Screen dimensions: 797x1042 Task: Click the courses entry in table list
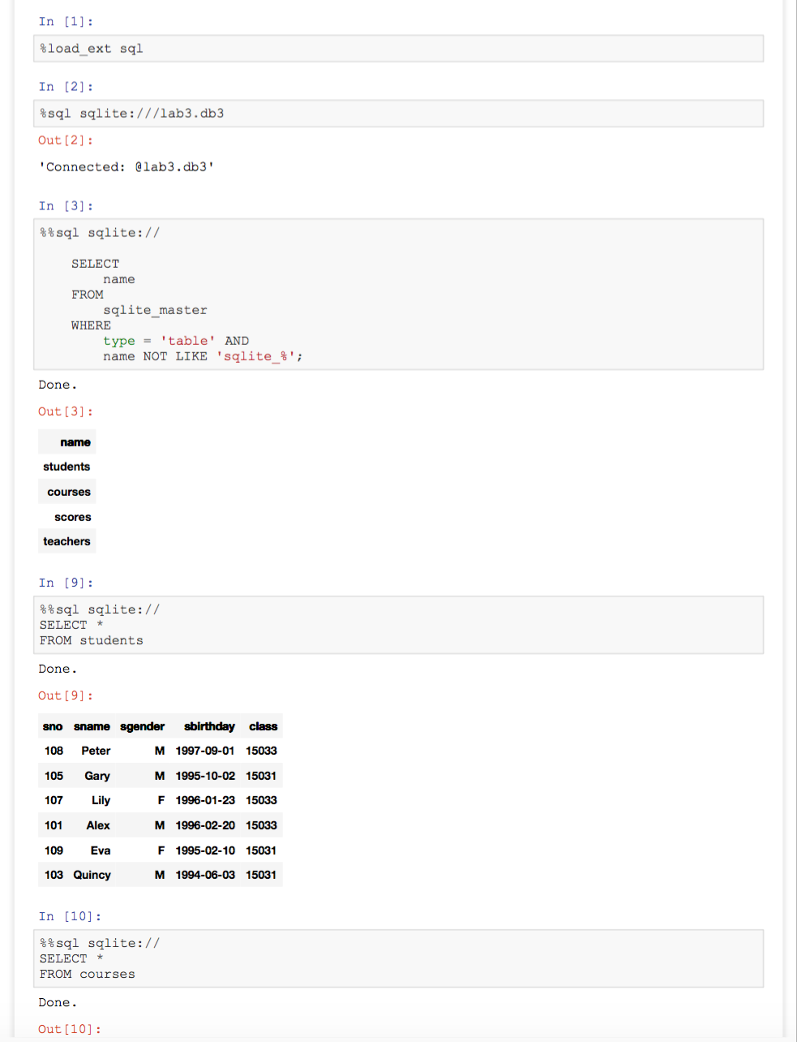click(67, 491)
